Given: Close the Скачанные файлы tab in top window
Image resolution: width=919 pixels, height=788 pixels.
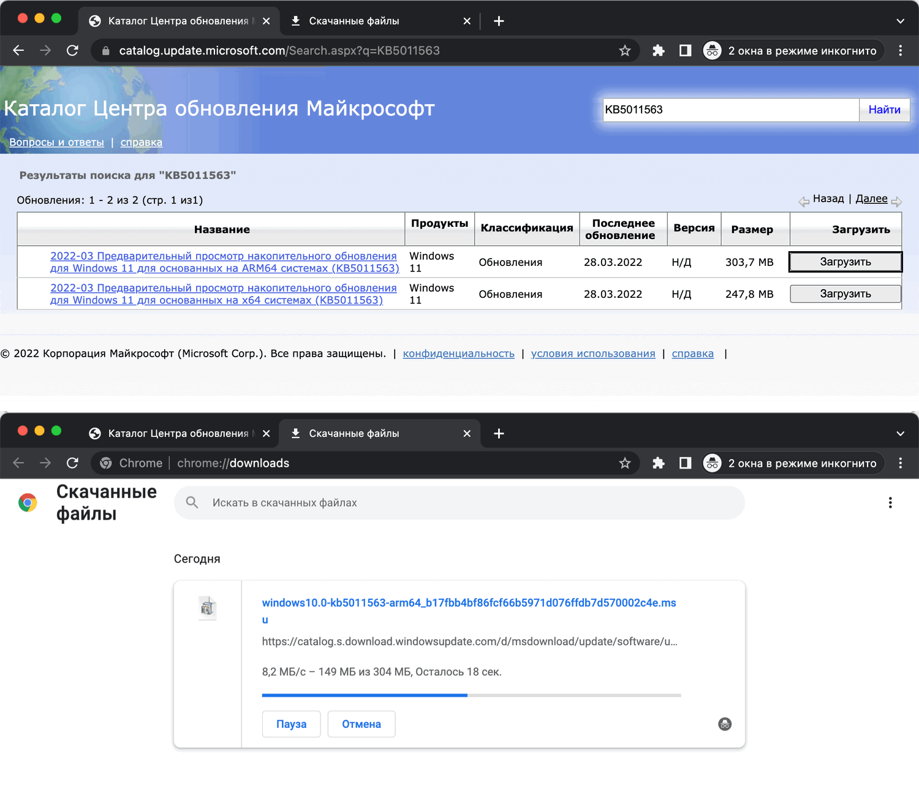Looking at the screenshot, I should (467, 21).
